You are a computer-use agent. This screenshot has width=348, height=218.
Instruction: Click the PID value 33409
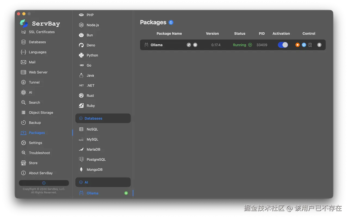(262, 45)
